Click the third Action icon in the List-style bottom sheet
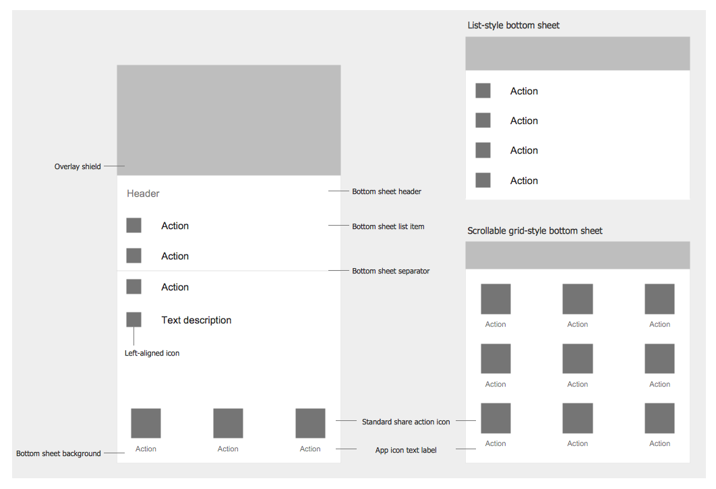 [x=483, y=150]
